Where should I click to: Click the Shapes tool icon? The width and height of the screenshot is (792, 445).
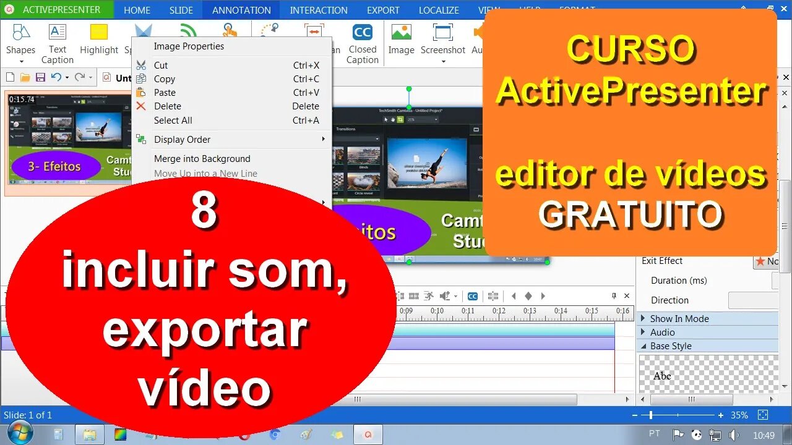[21, 32]
